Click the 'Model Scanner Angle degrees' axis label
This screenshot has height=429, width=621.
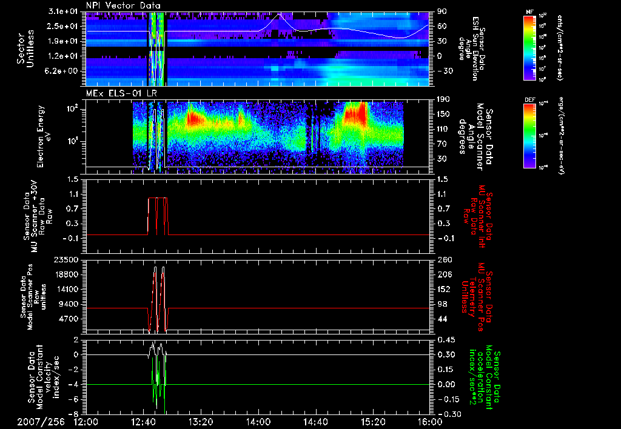coord(477,137)
